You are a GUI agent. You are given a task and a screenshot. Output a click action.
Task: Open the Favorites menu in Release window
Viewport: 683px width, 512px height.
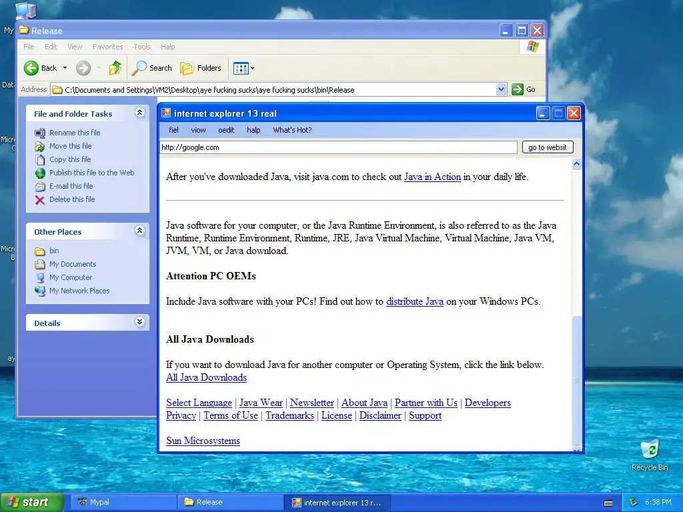[107, 47]
